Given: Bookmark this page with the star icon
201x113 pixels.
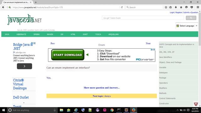Looking at the screenshot, I should click(166, 7).
